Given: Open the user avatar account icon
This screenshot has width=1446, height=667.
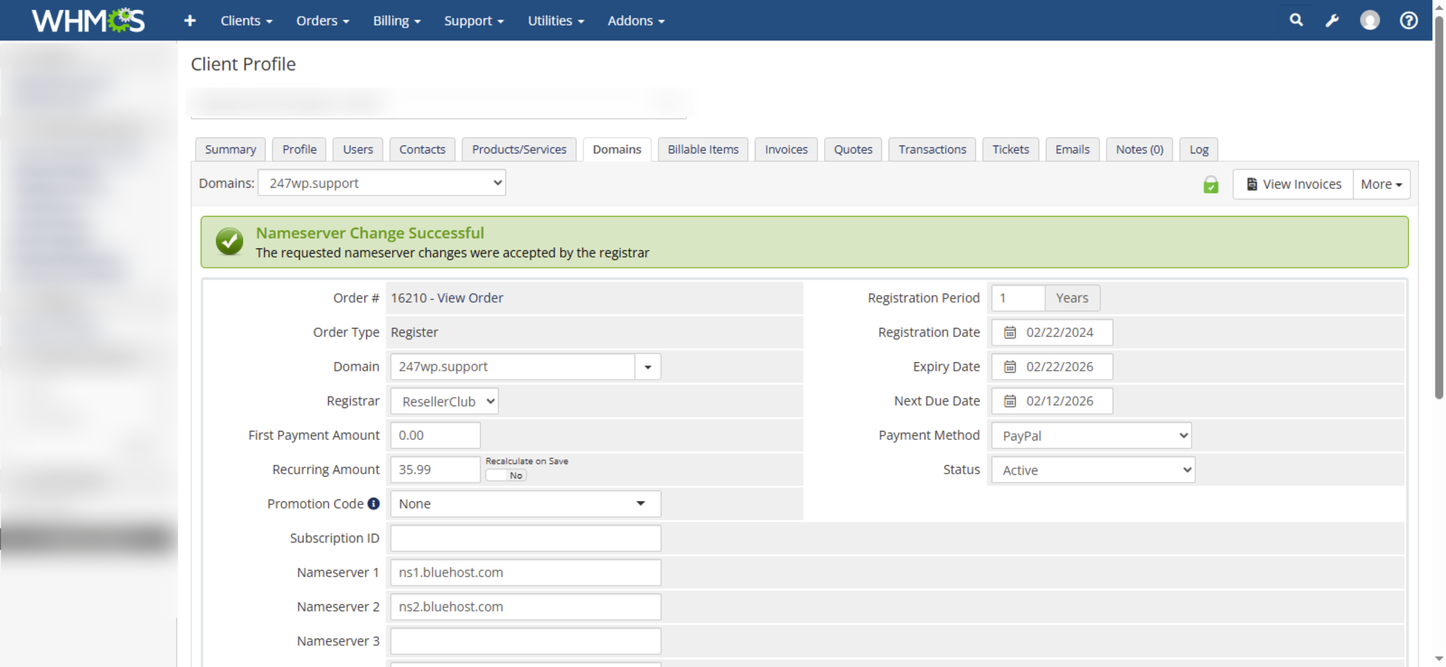Looking at the screenshot, I should pyautogui.click(x=1369, y=20).
